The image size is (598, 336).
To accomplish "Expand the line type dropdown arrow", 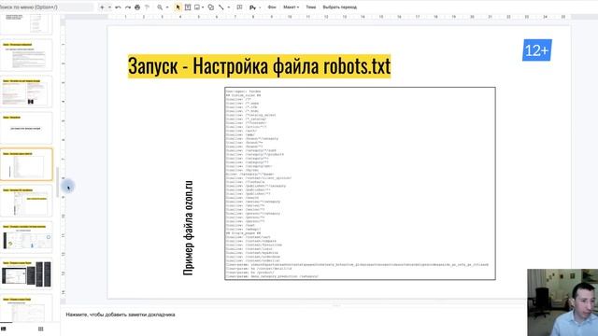I will coord(228,7).
